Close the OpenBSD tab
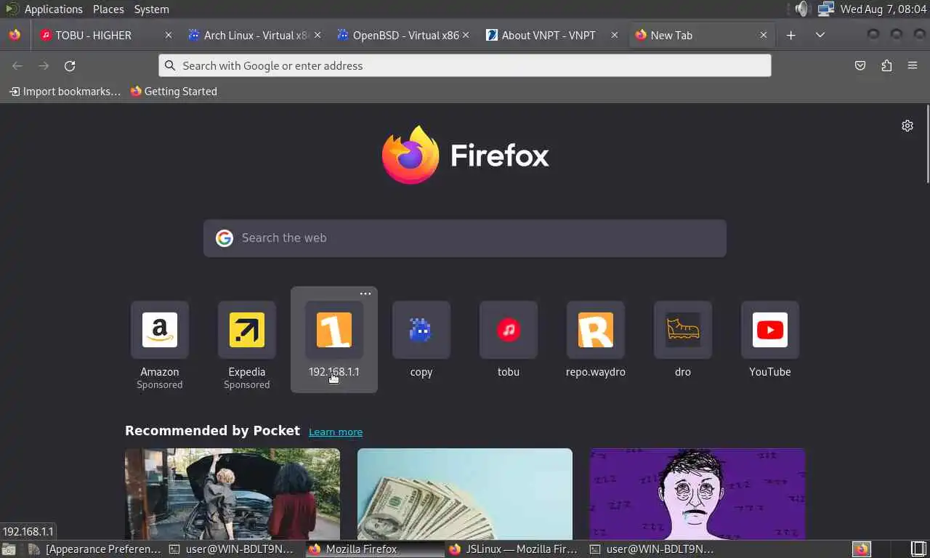 466,35
